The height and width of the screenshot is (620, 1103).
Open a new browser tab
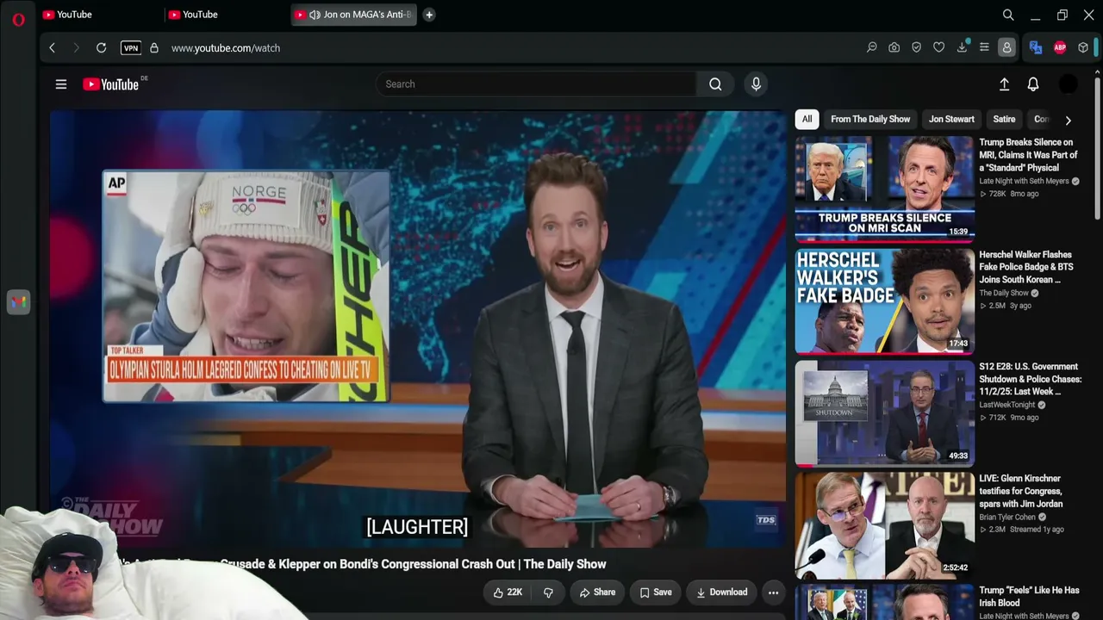pos(429,15)
